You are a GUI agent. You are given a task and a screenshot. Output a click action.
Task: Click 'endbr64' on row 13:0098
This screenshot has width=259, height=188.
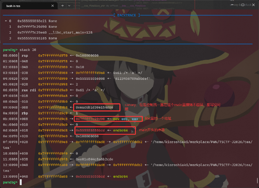(x=120, y=176)
